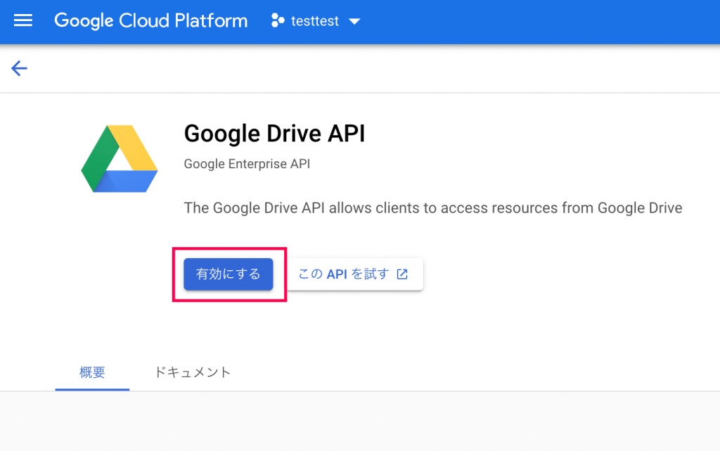
Task: Open the hamburger navigation menu
Action: [x=23, y=20]
